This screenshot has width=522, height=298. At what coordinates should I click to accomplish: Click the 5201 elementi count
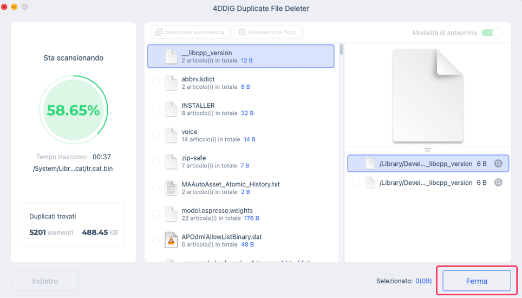click(x=51, y=232)
